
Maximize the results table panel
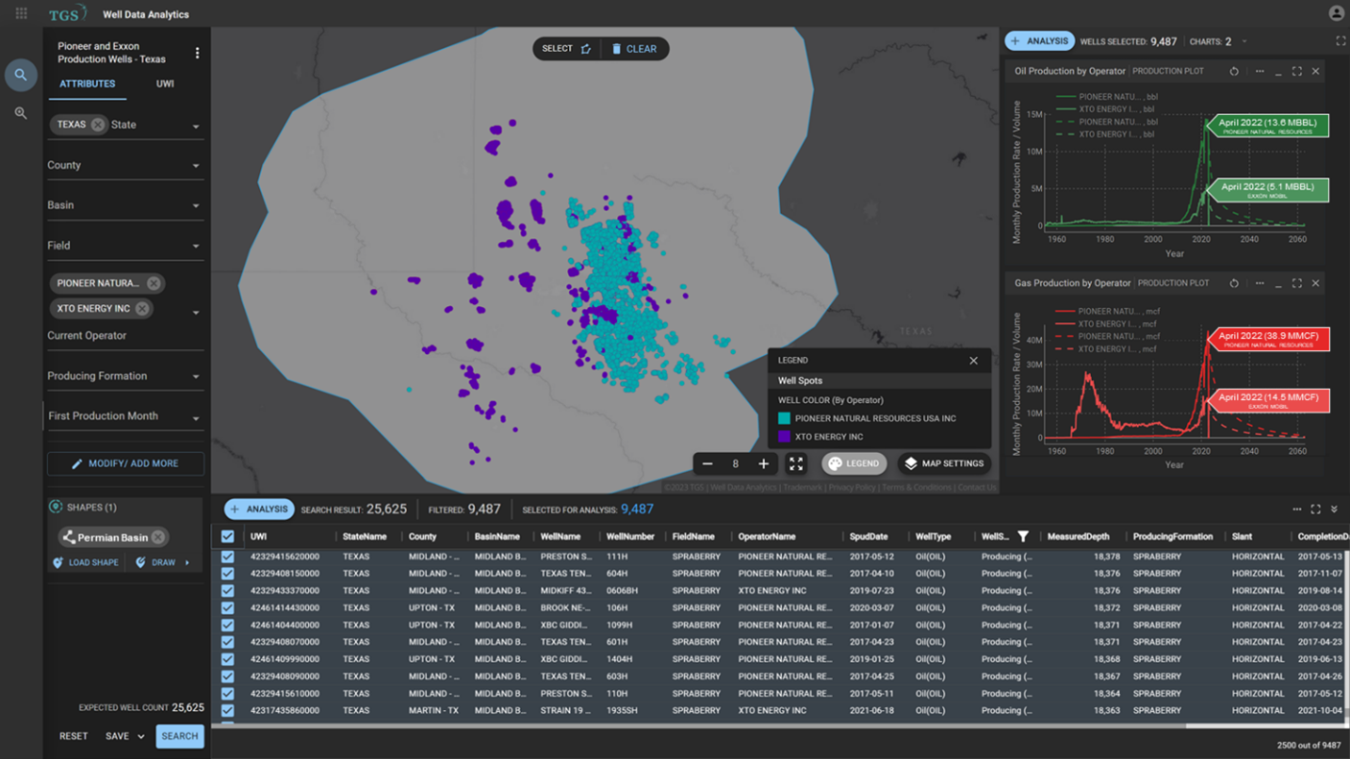[x=1315, y=510]
